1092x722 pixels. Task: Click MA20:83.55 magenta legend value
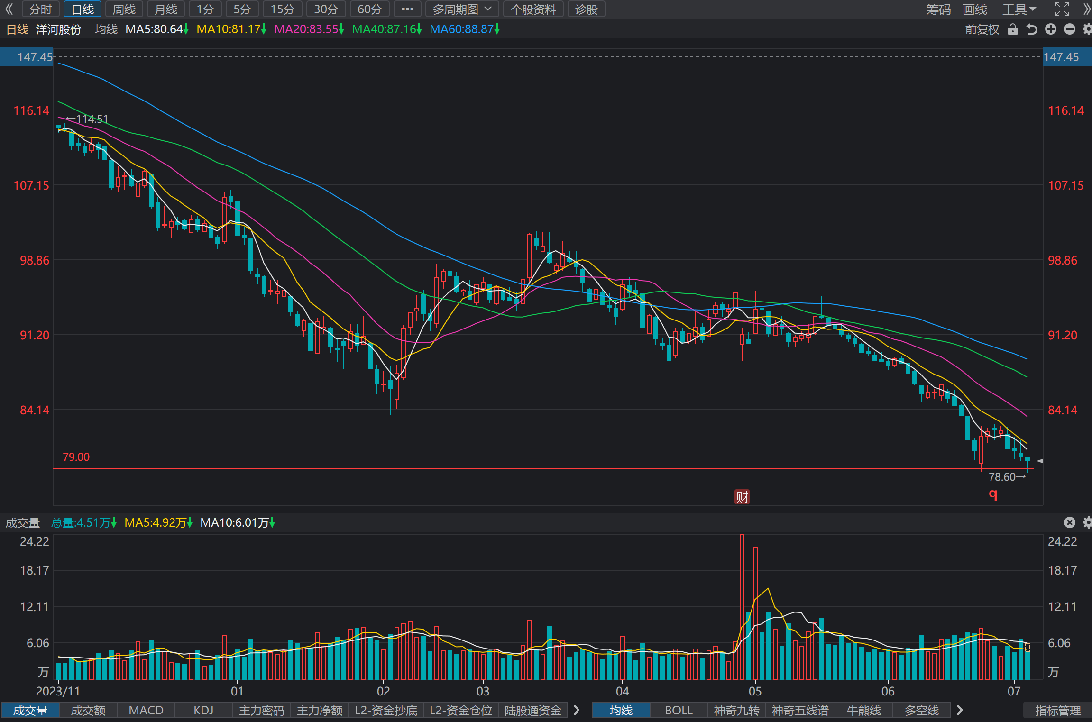pos(309,29)
